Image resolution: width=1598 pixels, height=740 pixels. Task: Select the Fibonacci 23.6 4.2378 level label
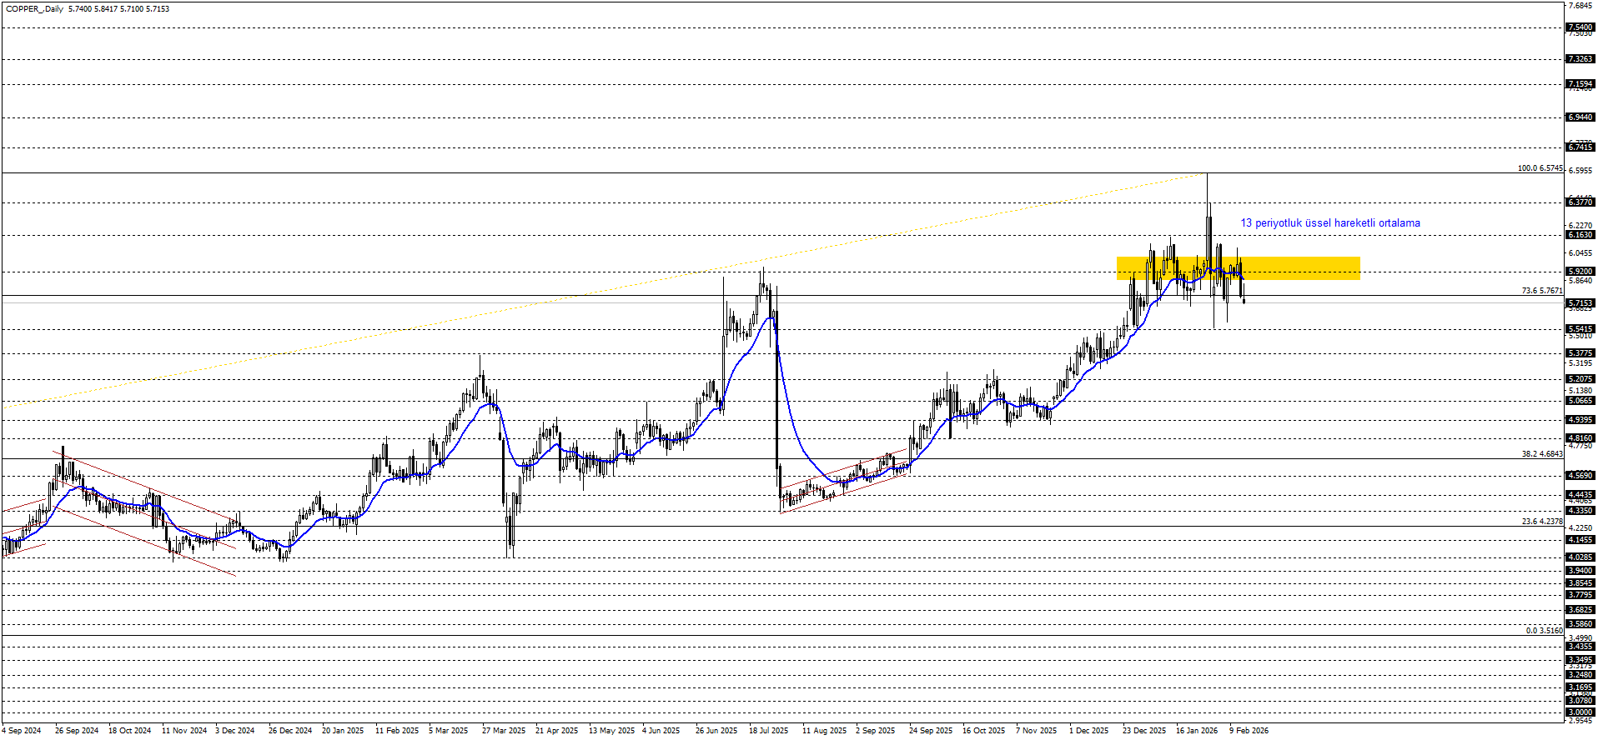tap(1541, 522)
